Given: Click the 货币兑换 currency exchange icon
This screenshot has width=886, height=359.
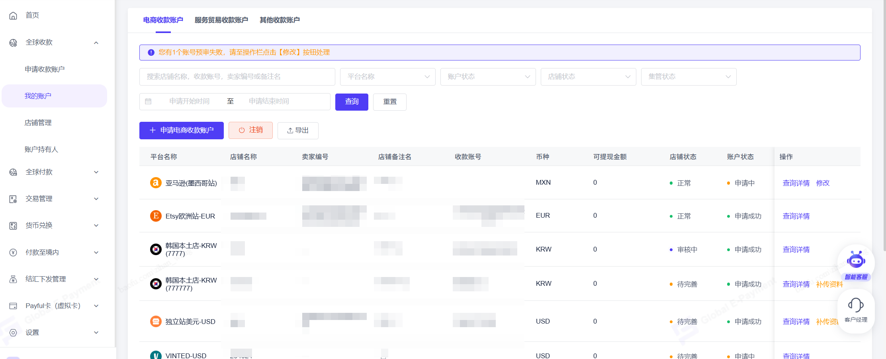Looking at the screenshot, I should (x=13, y=226).
